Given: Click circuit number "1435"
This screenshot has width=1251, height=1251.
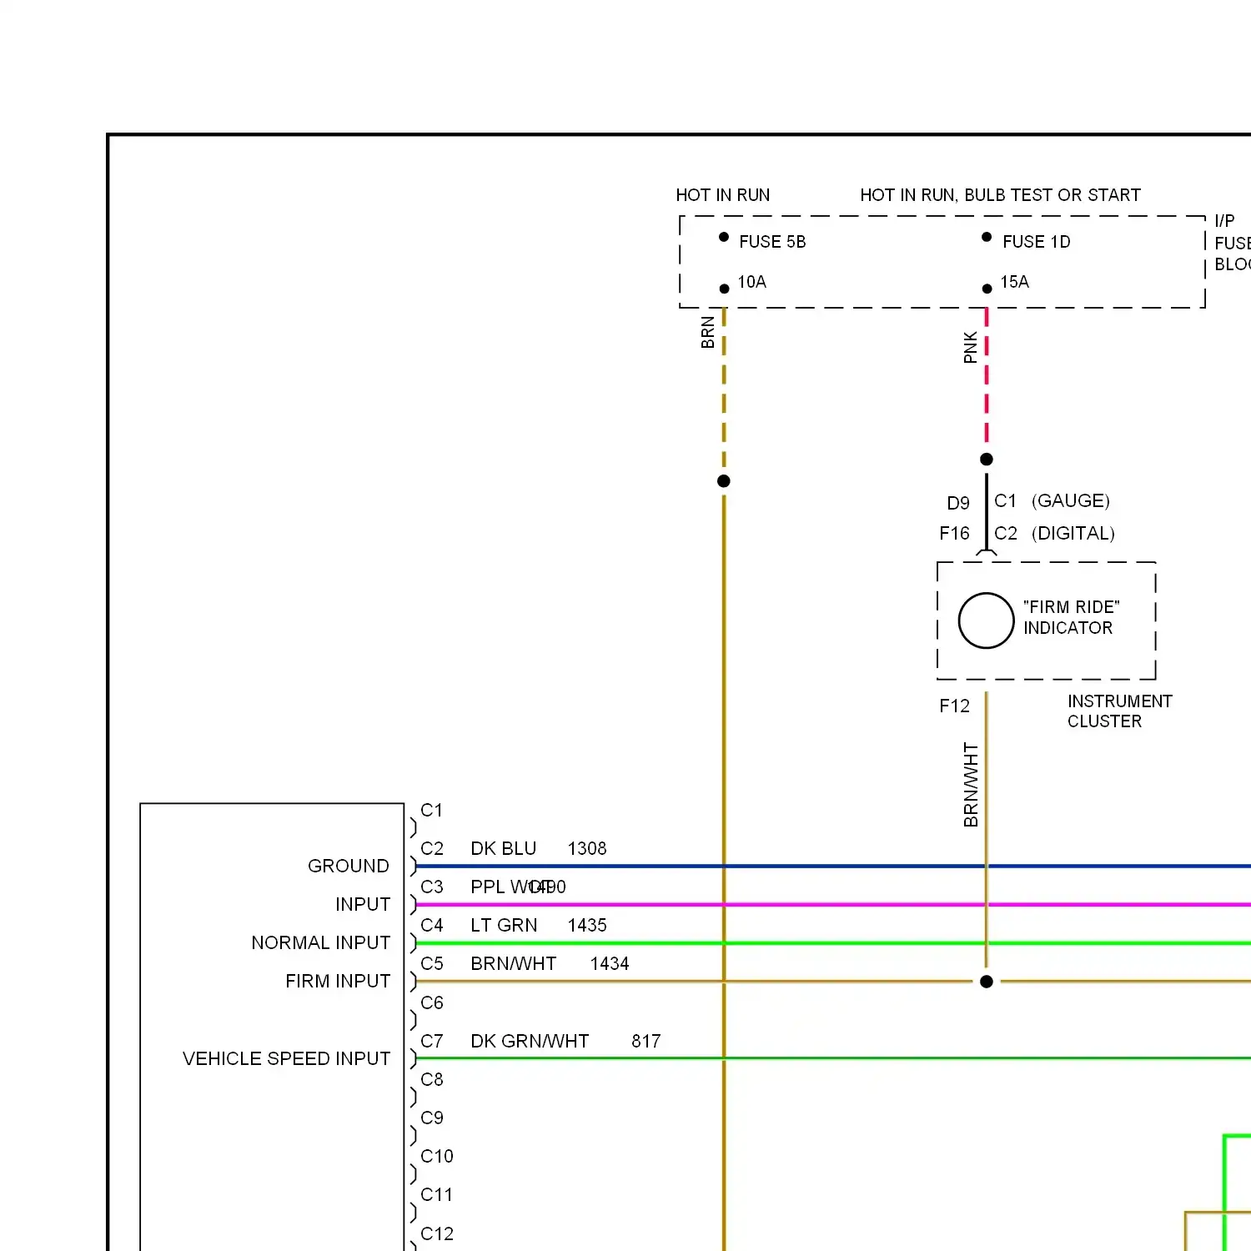Looking at the screenshot, I should [x=587, y=925].
